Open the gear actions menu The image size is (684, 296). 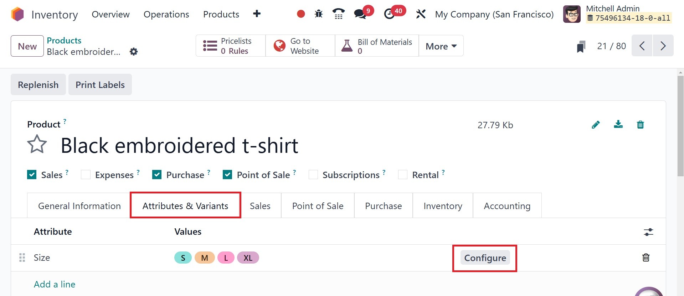click(134, 52)
